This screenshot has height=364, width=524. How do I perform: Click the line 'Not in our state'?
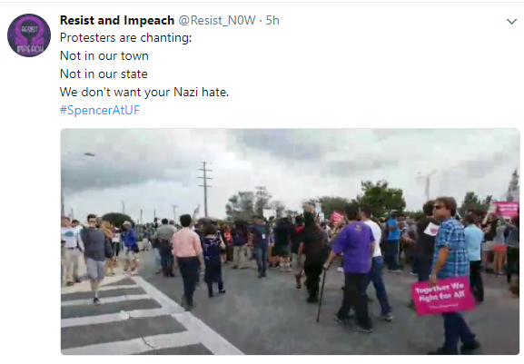[x=104, y=74]
